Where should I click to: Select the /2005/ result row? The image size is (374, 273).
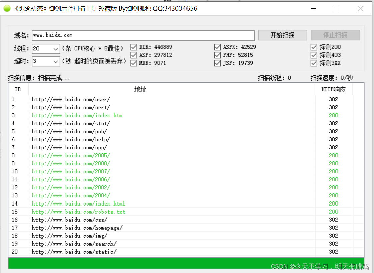pyautogui.click(x=186, y=155)
